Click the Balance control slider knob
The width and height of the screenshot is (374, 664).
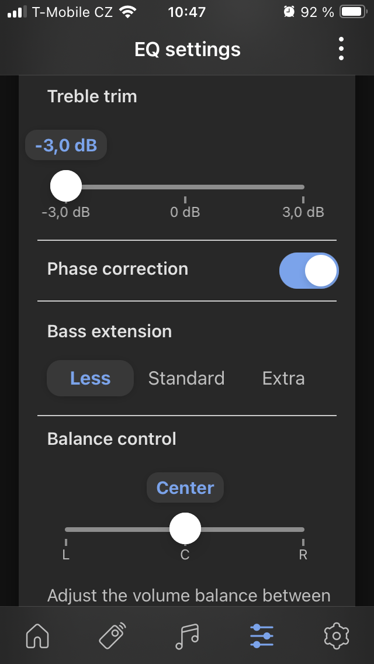pos(185,529)
